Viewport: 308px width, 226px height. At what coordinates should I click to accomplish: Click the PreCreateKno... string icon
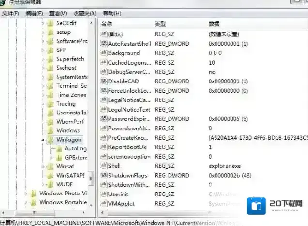coord(104,138)
